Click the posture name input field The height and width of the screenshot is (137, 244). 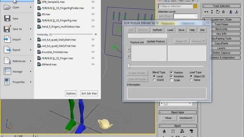pyautogui.click(x=148, y=36)
